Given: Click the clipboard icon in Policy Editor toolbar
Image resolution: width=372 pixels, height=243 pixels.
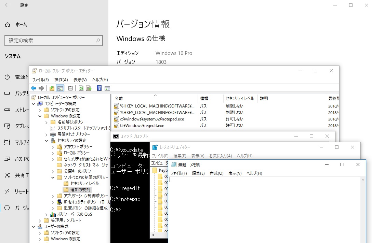Looking at the screenshot, I should (70, 88).
